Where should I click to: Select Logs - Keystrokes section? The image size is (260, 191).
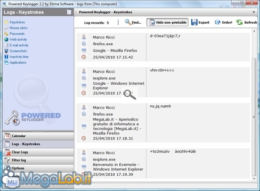[38, 144]
